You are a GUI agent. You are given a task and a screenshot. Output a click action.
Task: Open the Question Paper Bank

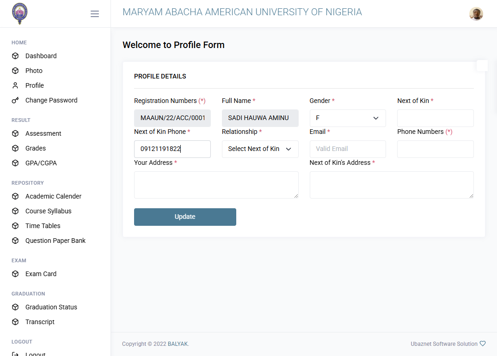click(x=55, y=241)
